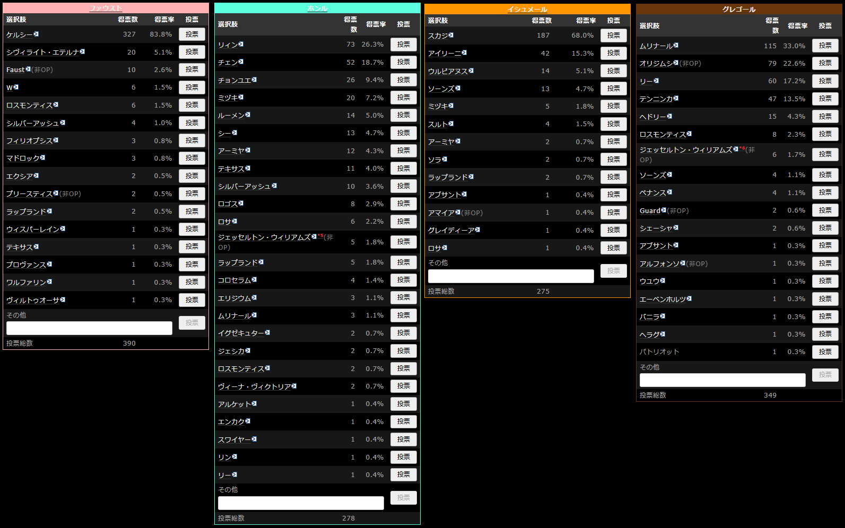Focus the その他 text field in ホルン poll
Image resolution: width=845 pixels, height=528 pixels.
(x=301, y=503)
